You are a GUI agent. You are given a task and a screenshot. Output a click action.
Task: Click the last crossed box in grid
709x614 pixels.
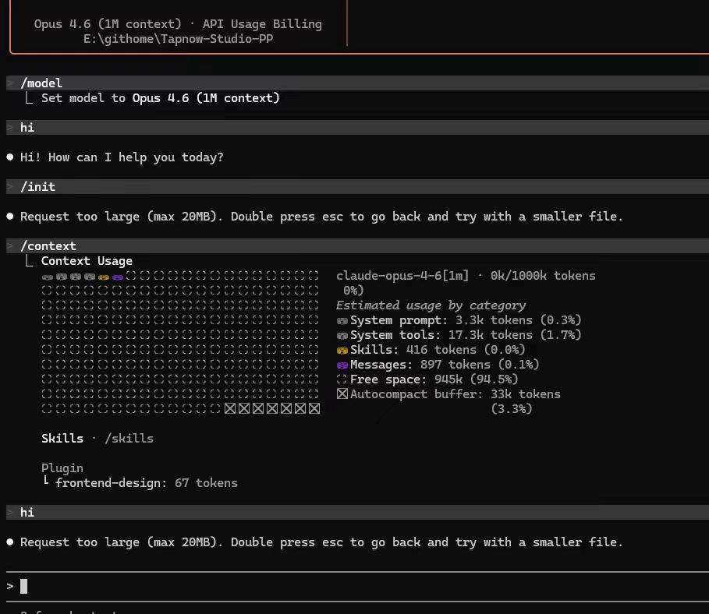pos(314,409)
